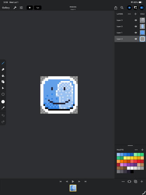Select the eraser tool
Image resolution: width=146 pixels, height=195 pixels.
coord(3,69)
